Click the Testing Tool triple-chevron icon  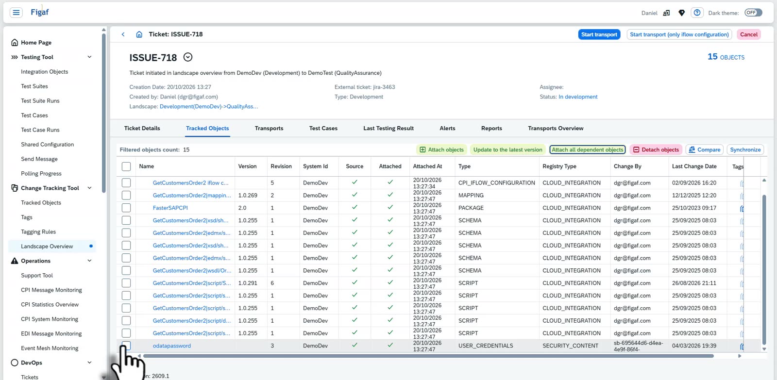pos(15,57)
